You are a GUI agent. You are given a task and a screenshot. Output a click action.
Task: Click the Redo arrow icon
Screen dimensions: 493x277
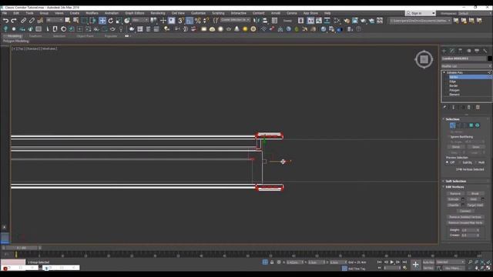click(x=14, y=21)
